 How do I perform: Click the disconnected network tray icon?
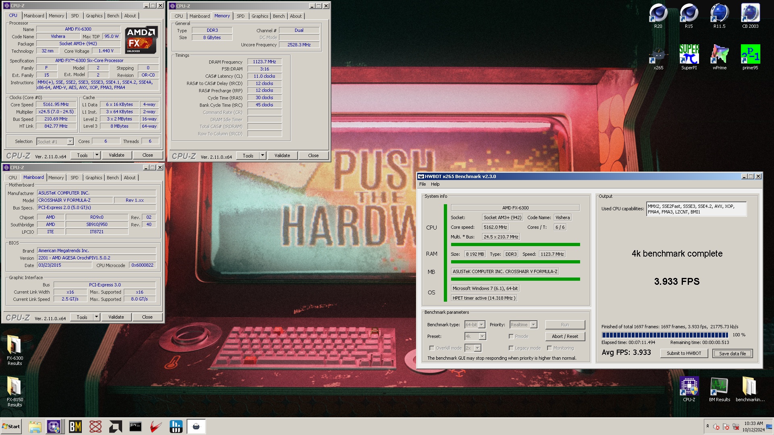[736, 427]
